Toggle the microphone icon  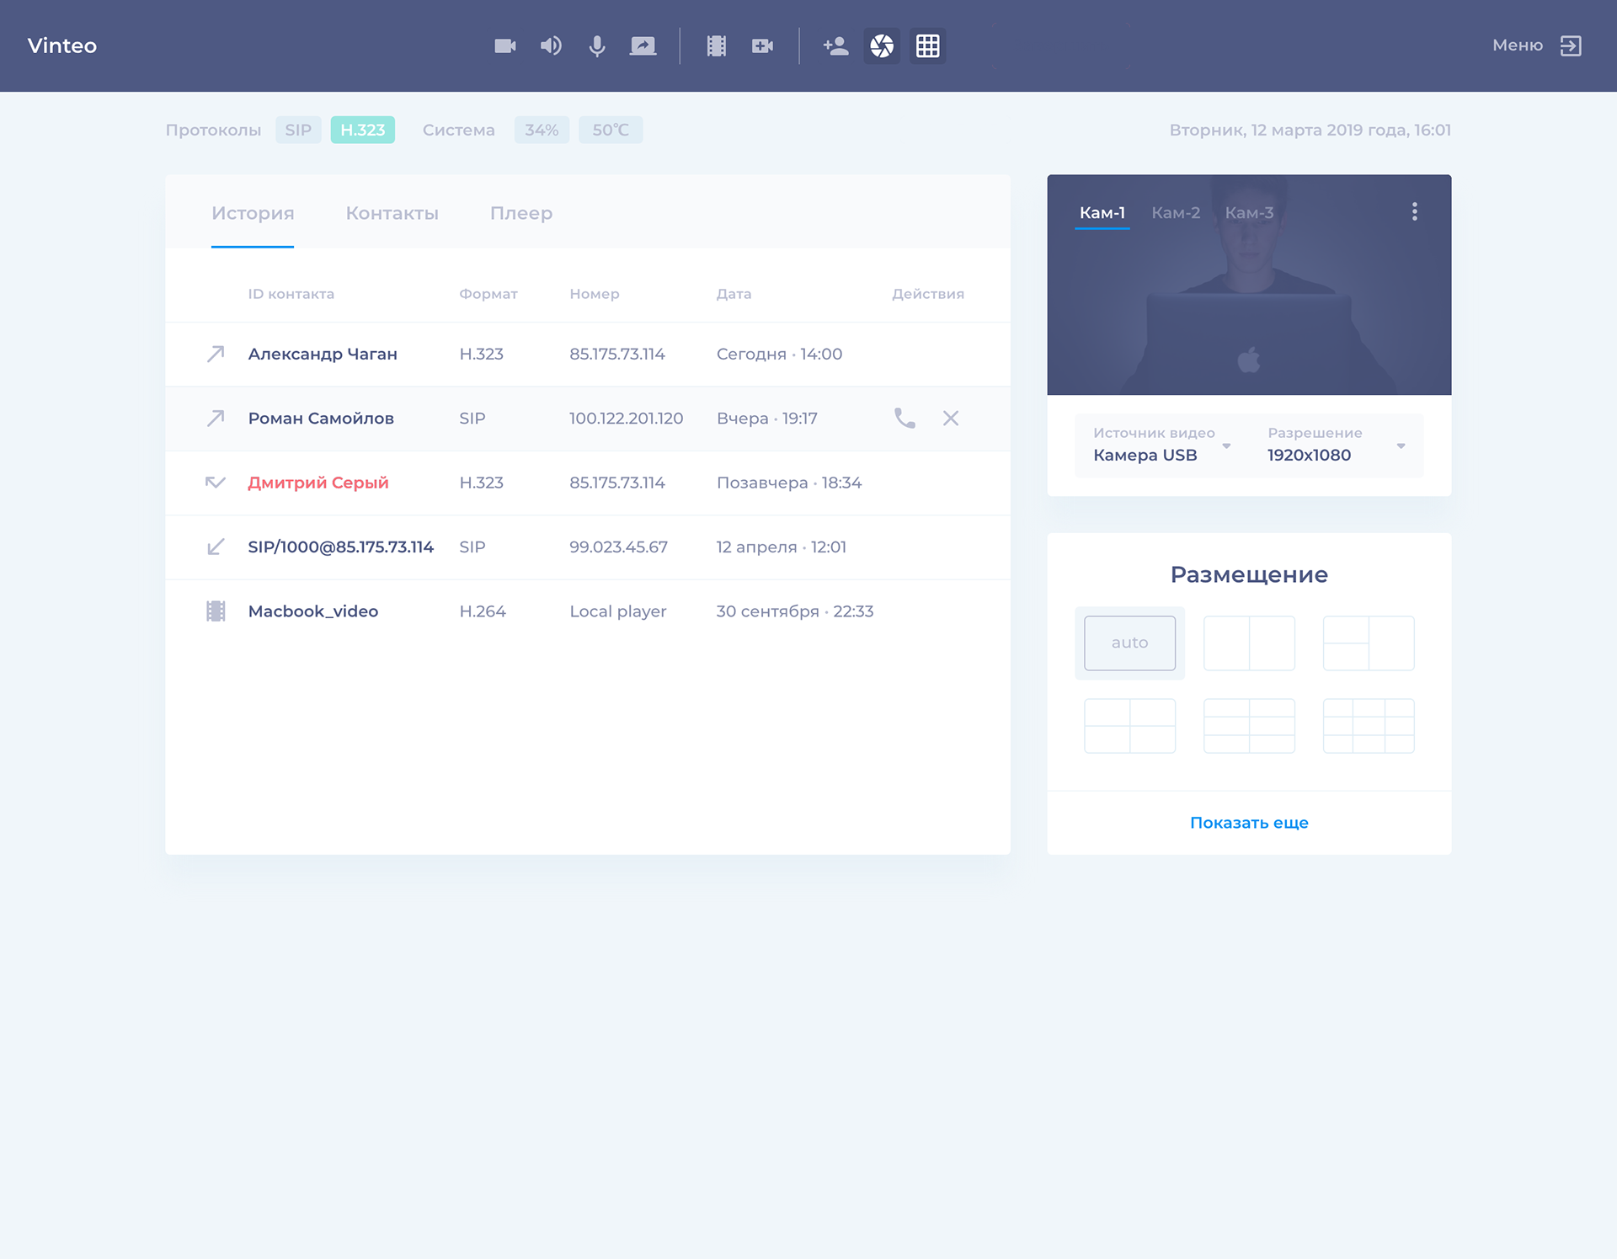click(597, 45)
